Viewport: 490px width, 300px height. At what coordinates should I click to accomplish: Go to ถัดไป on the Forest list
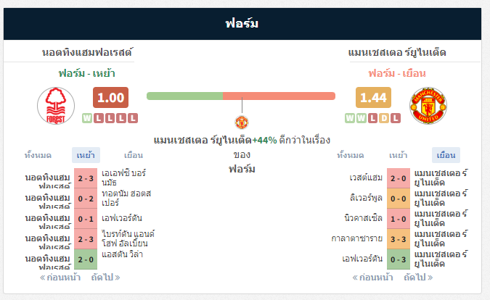coord(106,278)
